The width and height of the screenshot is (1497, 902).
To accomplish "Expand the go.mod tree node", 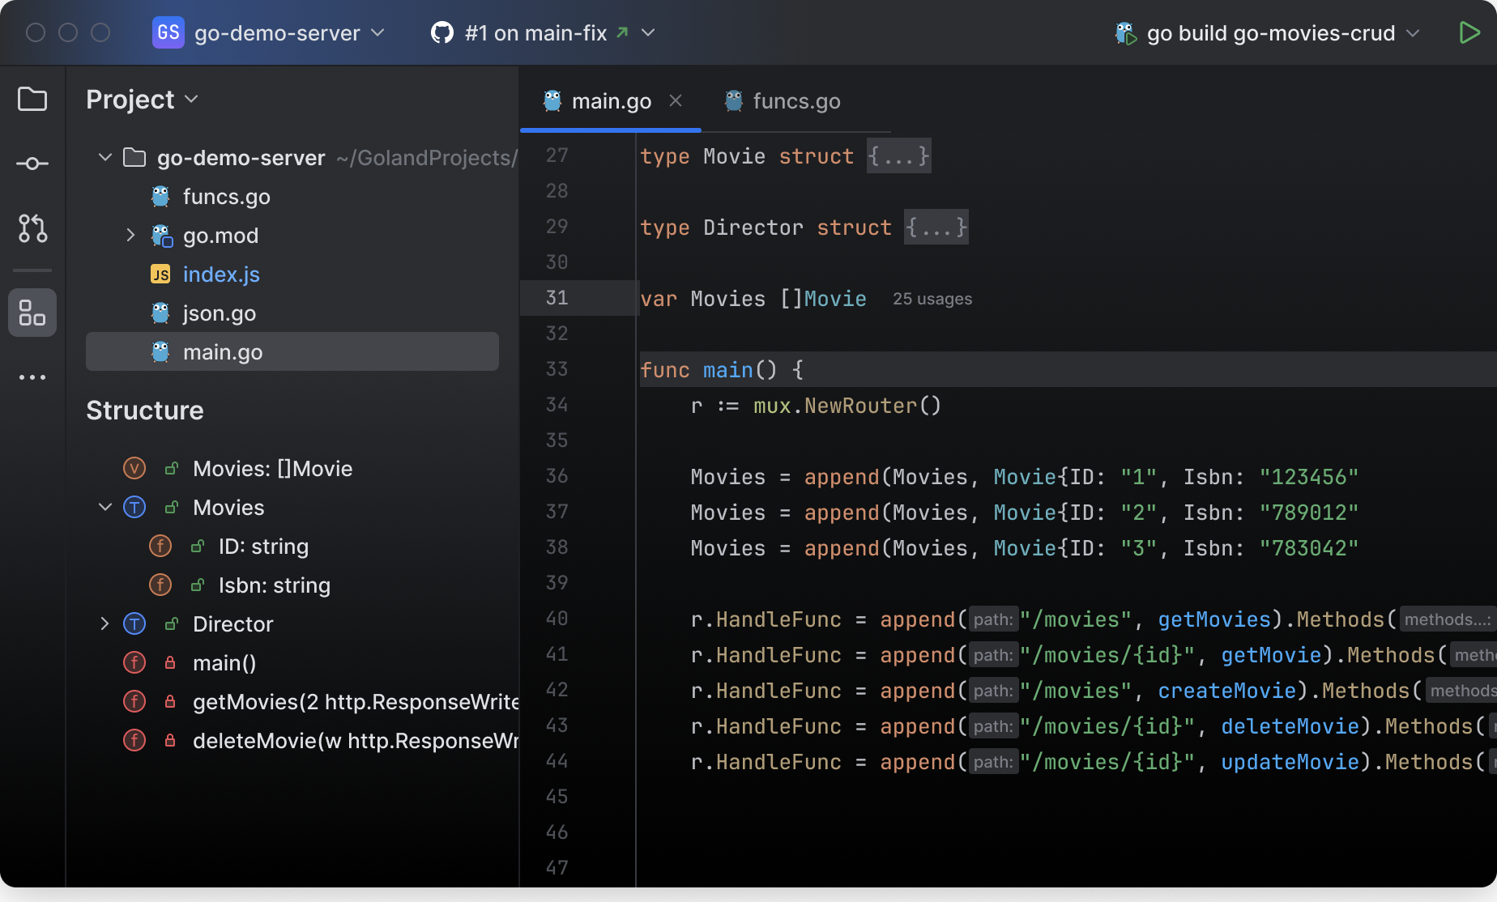I will [x=130, y=236].
